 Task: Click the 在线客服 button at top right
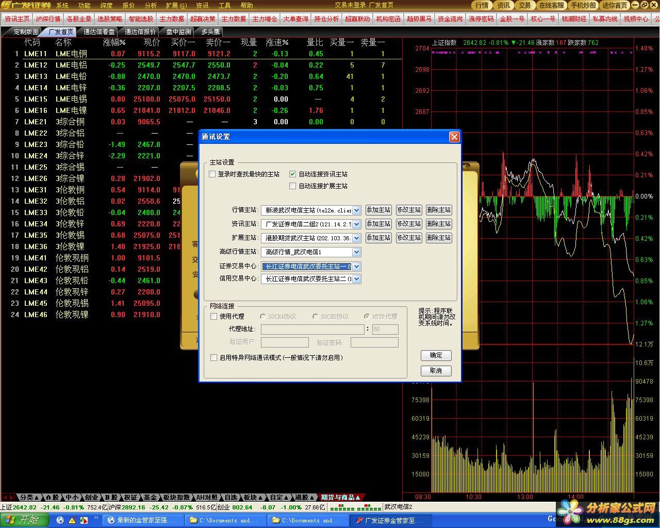(x=551, y=5)
